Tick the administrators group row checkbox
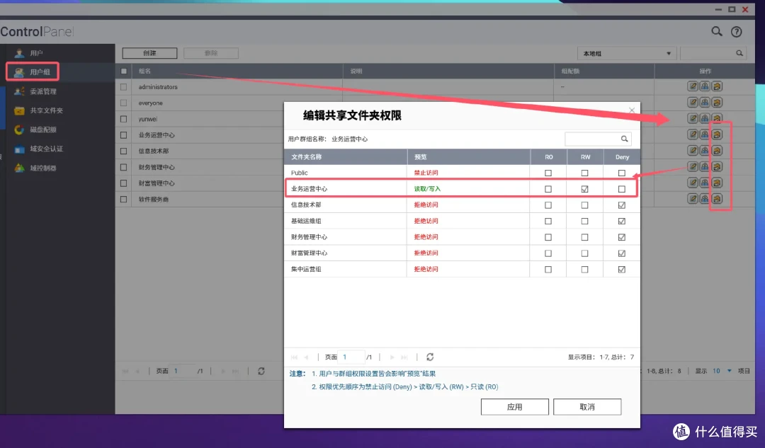Viewport: 765px width, 448px height. 123,87
